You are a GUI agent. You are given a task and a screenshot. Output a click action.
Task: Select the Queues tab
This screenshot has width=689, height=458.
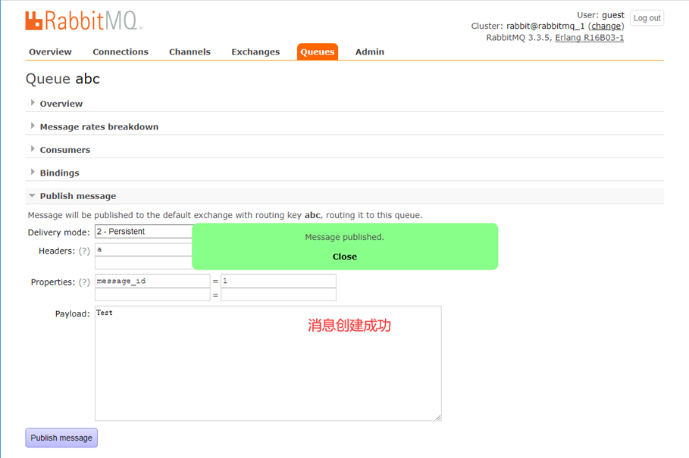[318, 51]
